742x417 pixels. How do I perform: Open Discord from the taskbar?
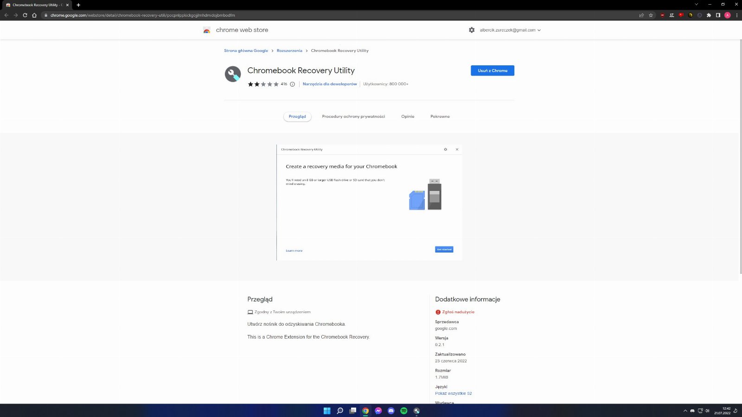point(391,411)
